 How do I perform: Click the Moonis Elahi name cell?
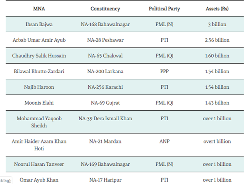[39, 103]
